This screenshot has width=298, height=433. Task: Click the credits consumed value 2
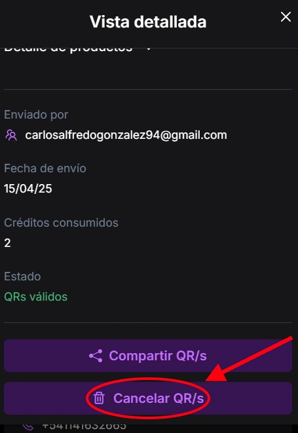[x=7, y=243]
